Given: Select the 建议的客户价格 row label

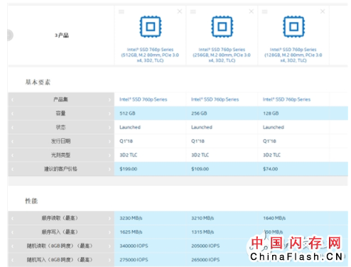Looking at the screenshot, I should (60, 169).
